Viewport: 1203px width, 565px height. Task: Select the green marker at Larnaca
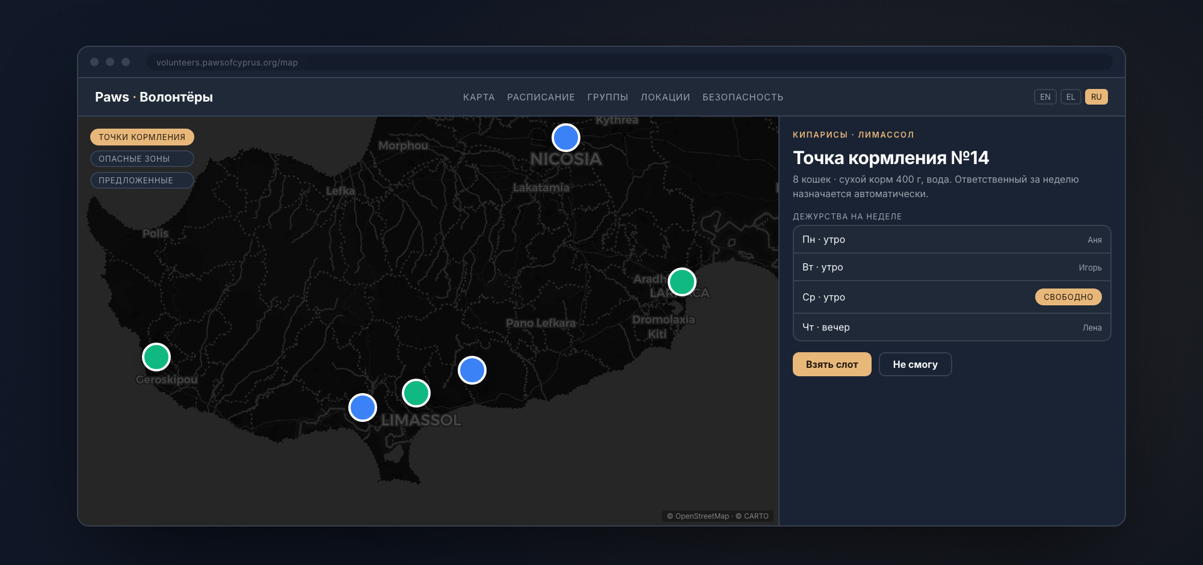[682, 282]
